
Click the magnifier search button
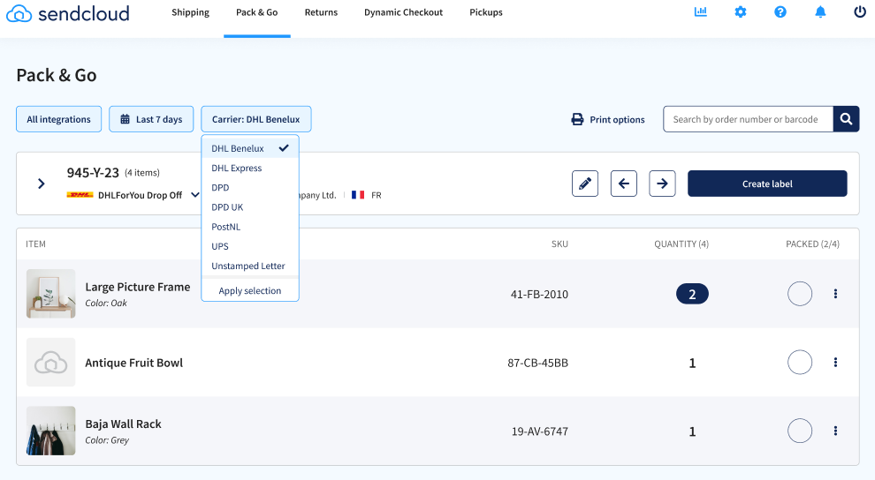point(846,119)
